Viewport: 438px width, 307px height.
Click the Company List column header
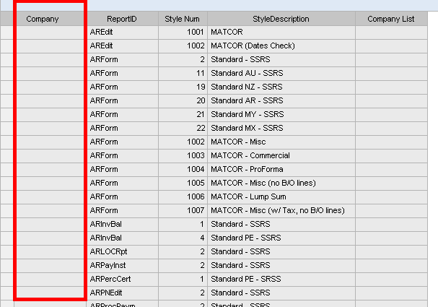click(x=391, y=19)
